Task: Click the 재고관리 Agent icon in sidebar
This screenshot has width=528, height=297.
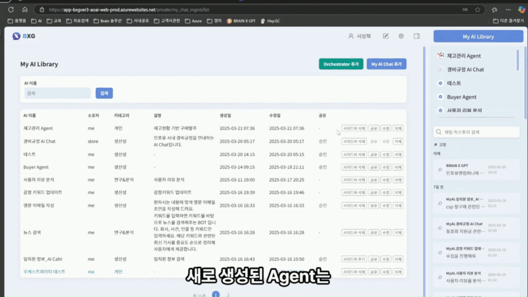Action: tap(440, 56)
